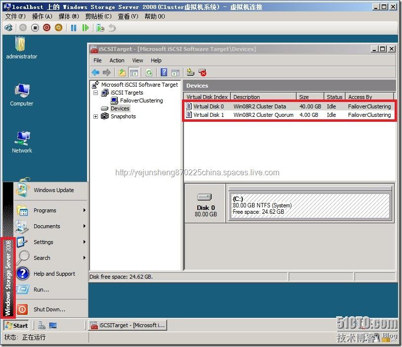Viewport: 402px width, 347px height.
Task: Open the iSCSITarget Help menu
Action: (x=156, y=60)
